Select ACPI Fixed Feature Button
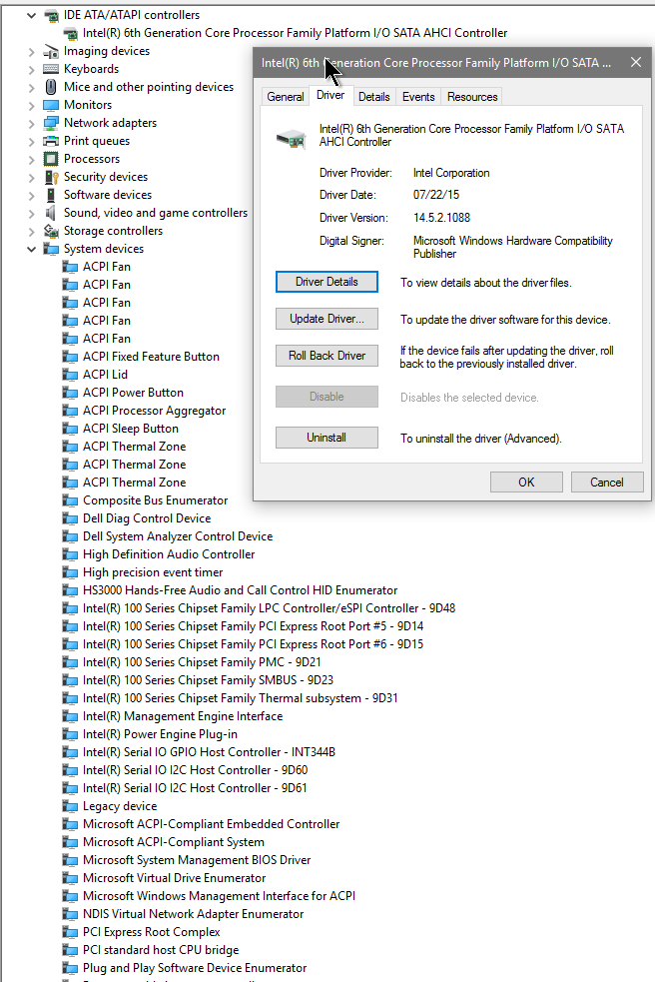This screenshot has height=982, width=655. [x=151, y=357]
